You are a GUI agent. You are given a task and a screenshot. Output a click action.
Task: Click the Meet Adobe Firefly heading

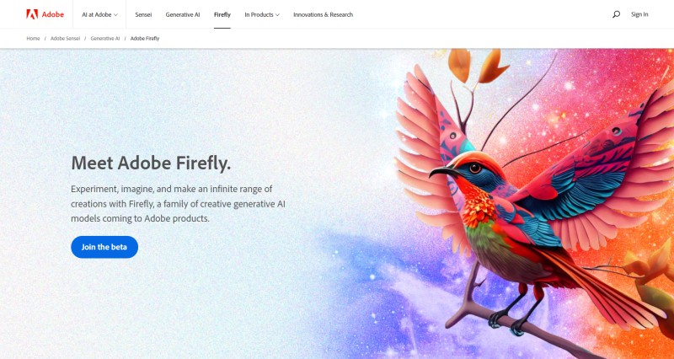point(151,163)
